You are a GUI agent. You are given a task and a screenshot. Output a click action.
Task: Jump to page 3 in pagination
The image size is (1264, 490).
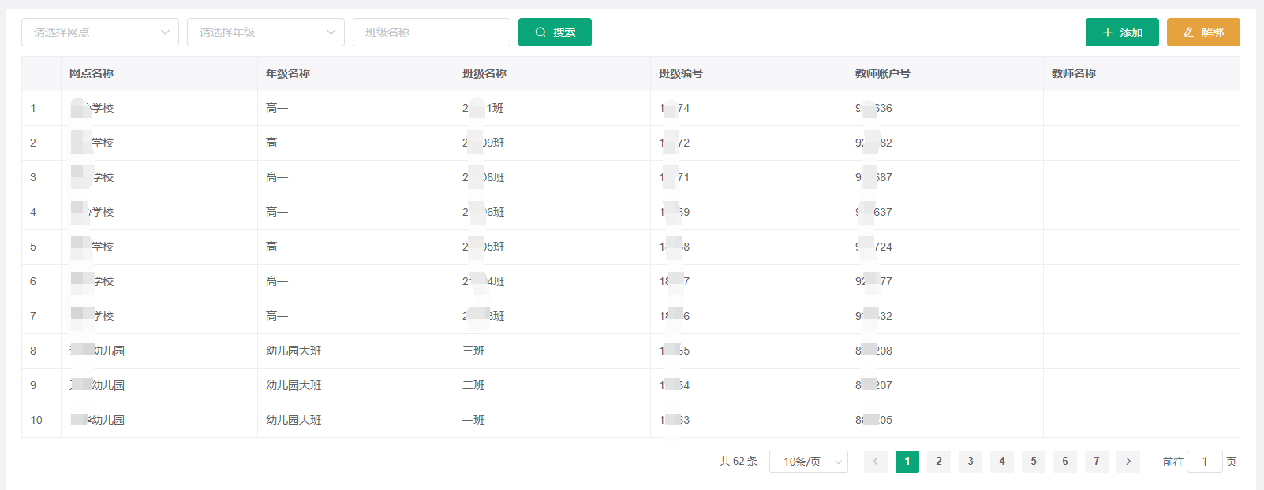tap(970, 462)
